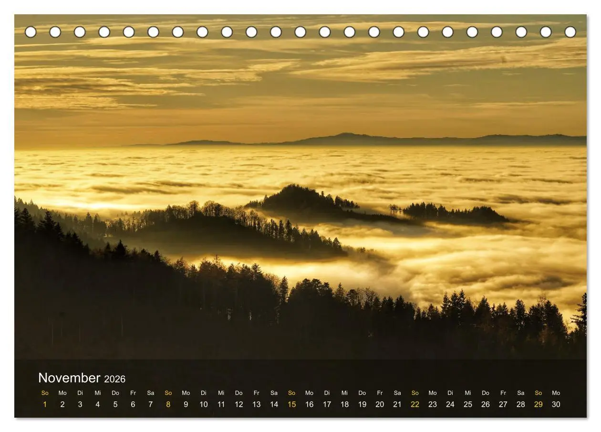Screen dimensions: 601x432
Task: Click date 13 in the calendar row
Action: (257, 404)
